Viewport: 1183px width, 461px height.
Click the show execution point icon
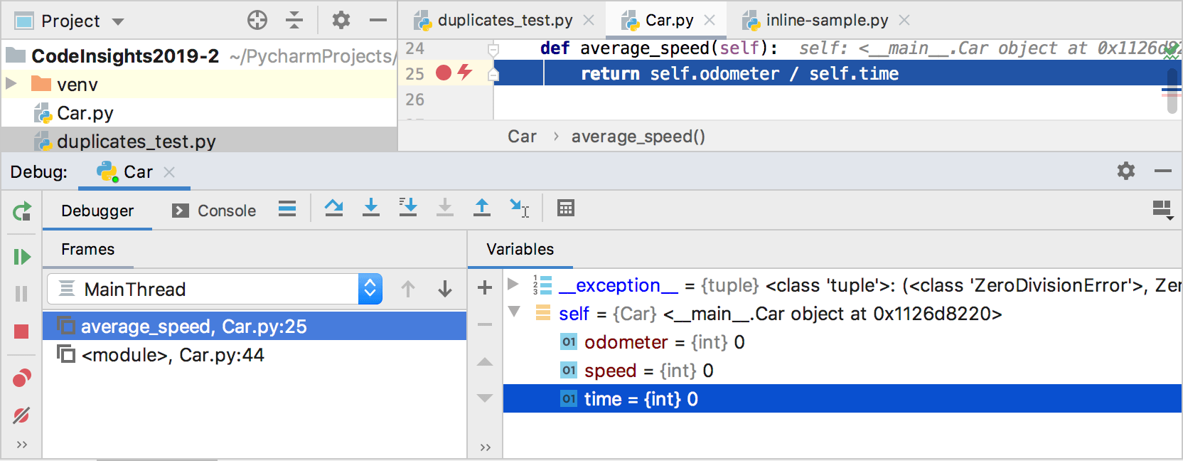tap(287, 208)
